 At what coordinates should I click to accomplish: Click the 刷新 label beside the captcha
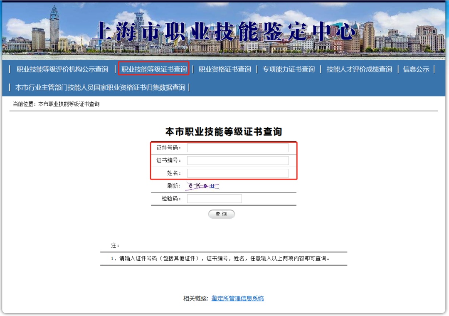pyautogui.click(x=174, y=186)
